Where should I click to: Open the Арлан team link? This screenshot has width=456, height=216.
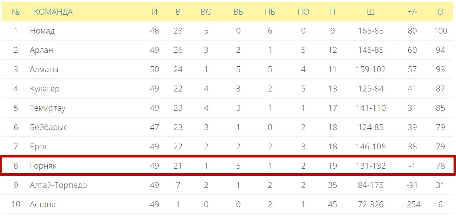[x=41, y=50]
